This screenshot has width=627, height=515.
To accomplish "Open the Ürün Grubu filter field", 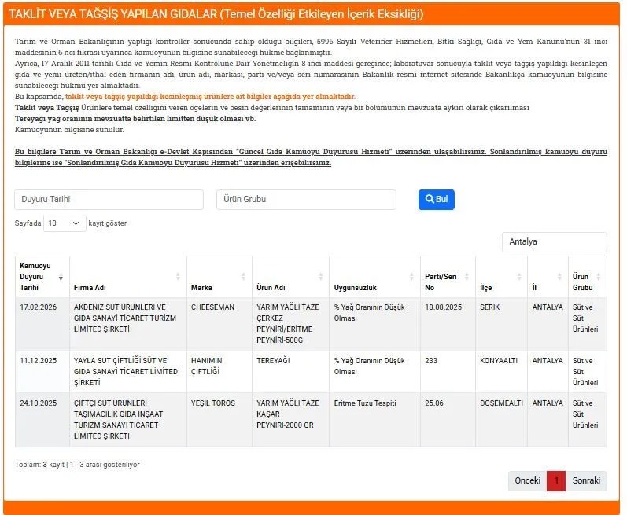I will (306, 200).
